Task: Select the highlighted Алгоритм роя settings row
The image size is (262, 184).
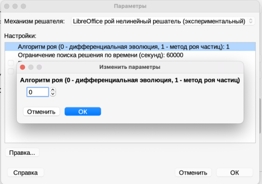Action: [x=130, y=47]
